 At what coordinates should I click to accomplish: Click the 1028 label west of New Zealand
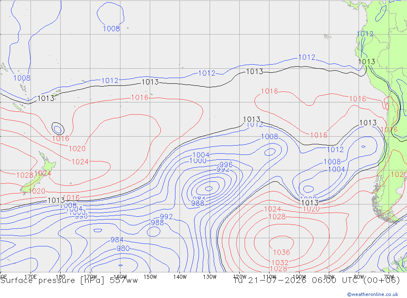point(25,175)
